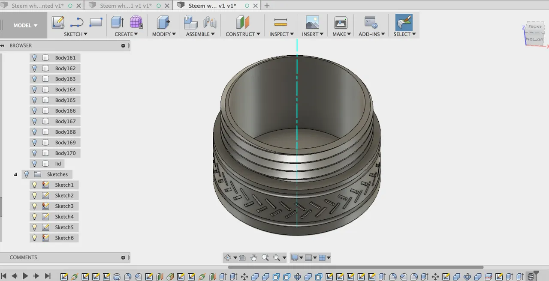Click the 3D Print Make icon

341,22
